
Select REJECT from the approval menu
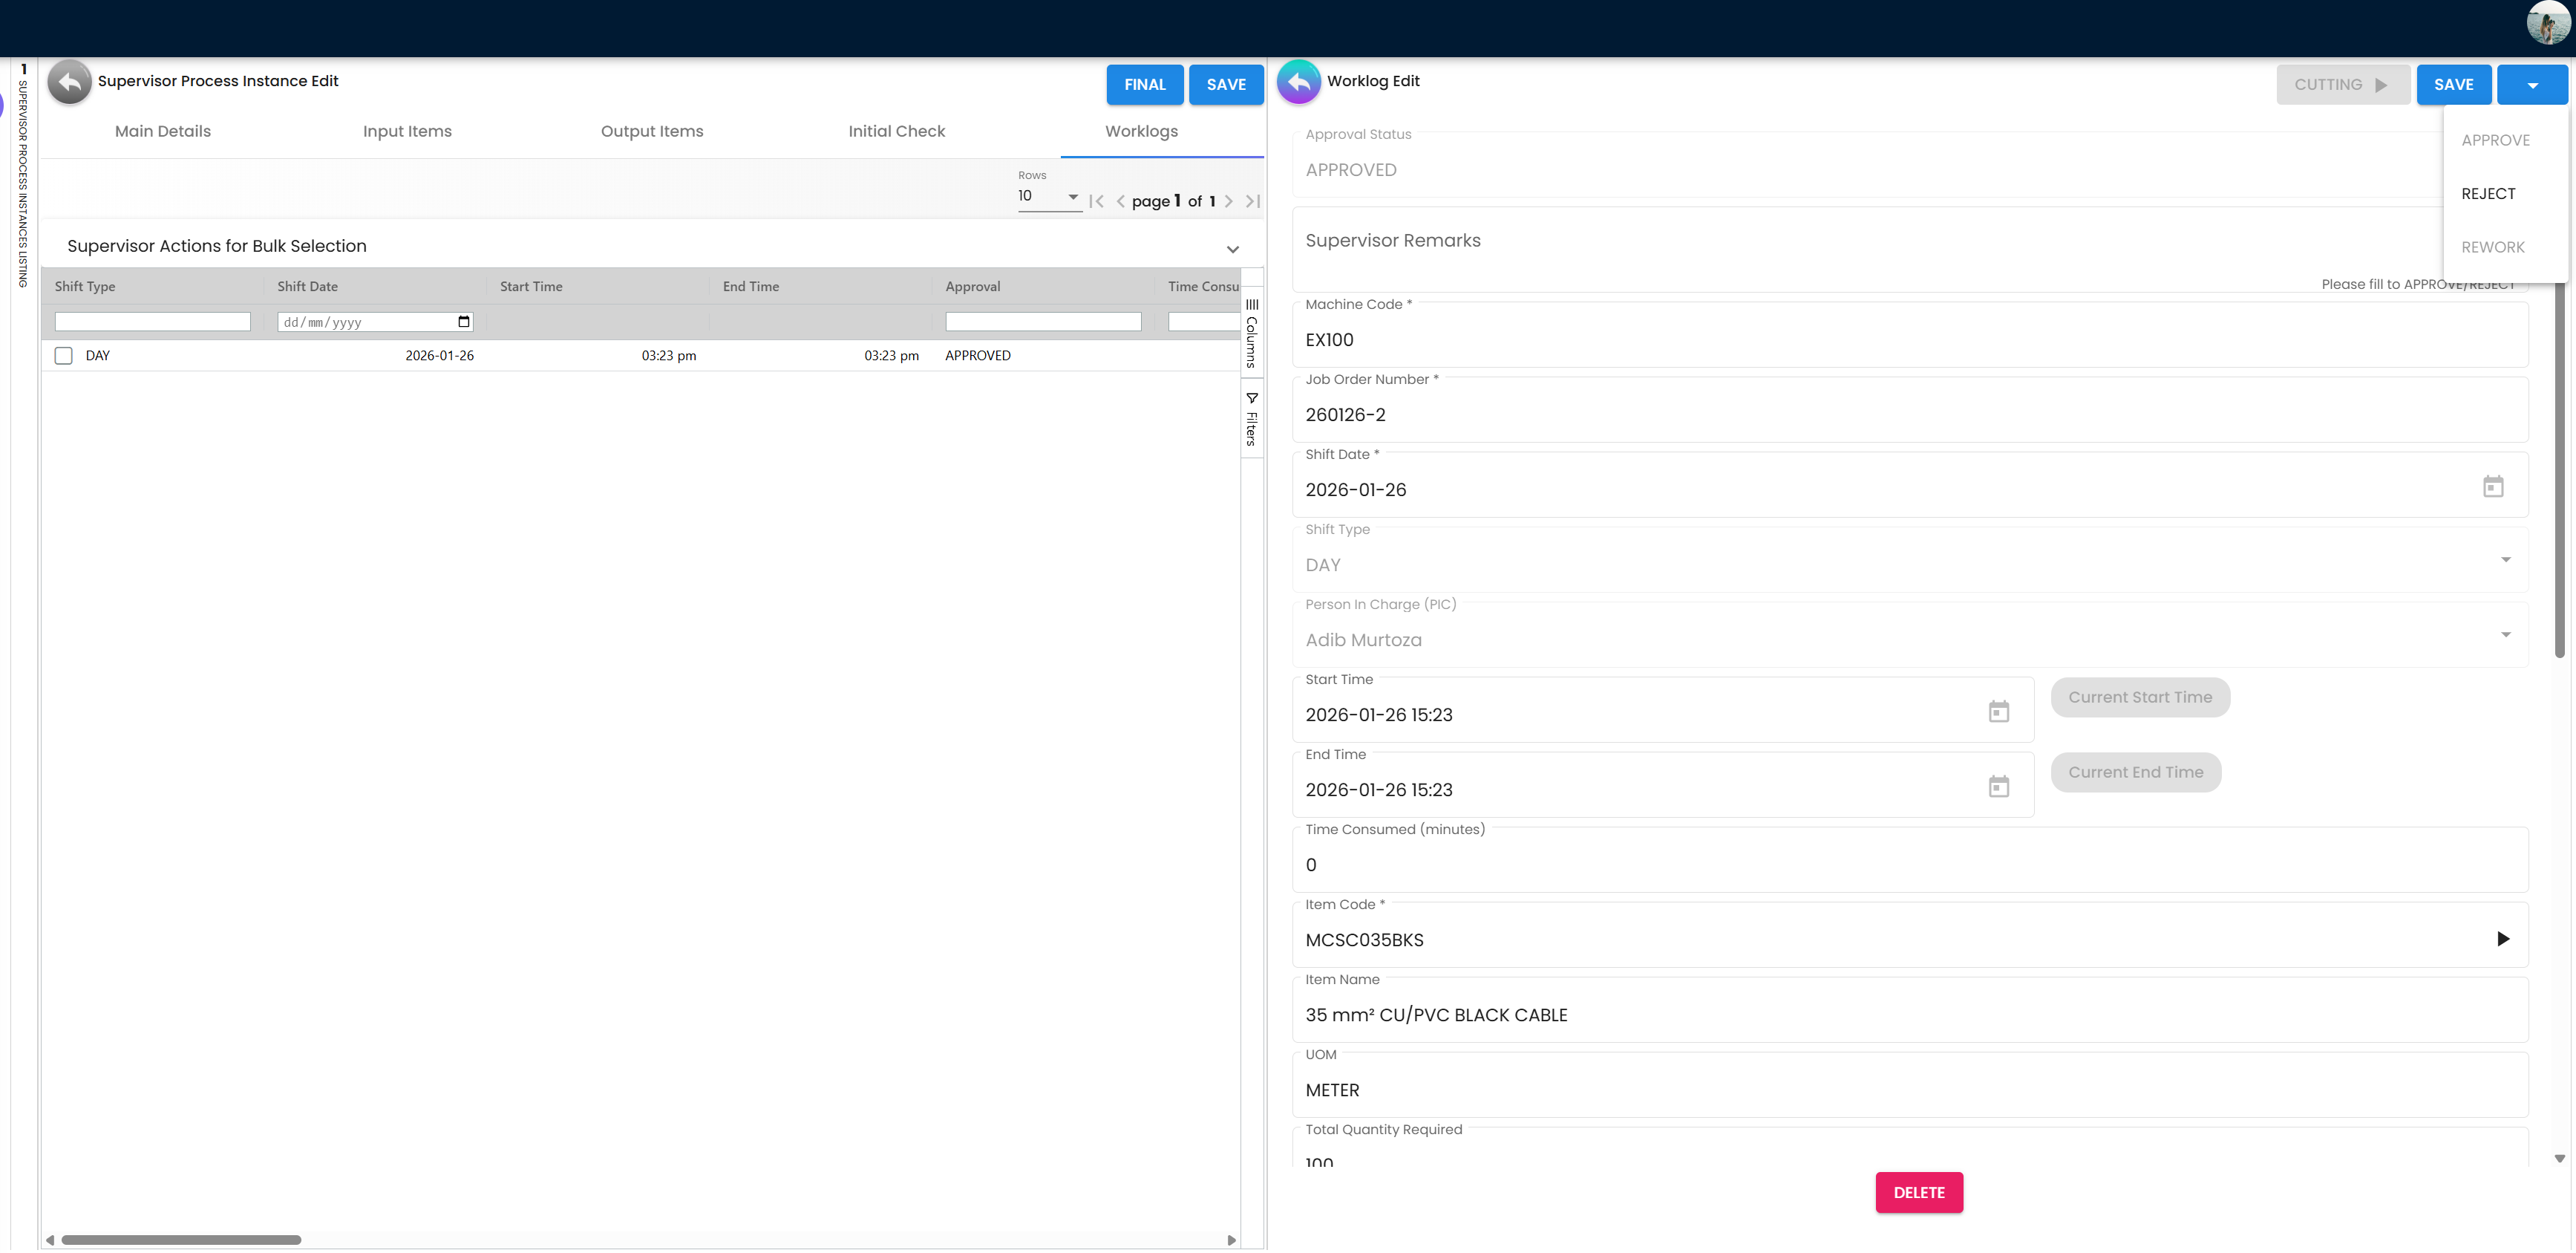point(2488,193)
